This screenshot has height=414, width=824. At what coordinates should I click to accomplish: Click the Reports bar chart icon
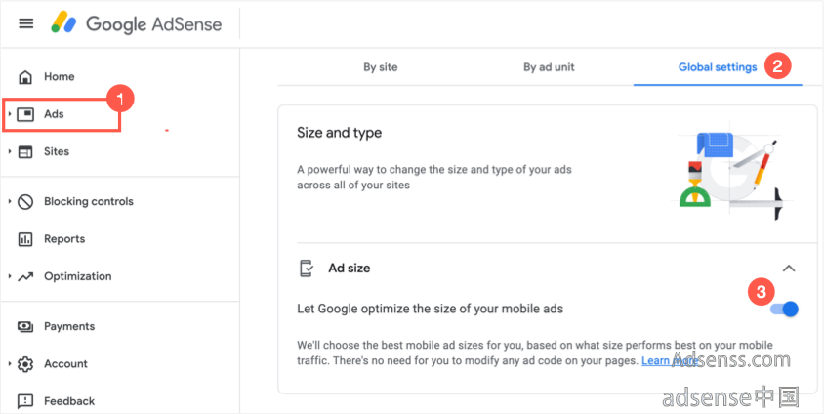tap(25, 239)
